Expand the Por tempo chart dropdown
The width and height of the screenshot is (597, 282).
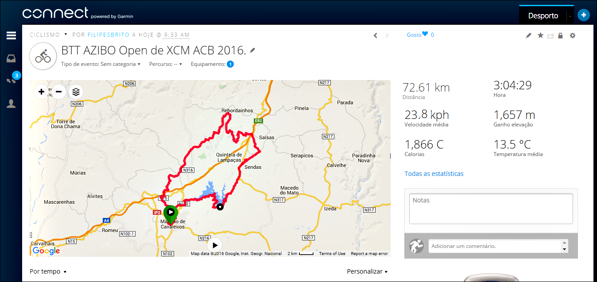48,271
